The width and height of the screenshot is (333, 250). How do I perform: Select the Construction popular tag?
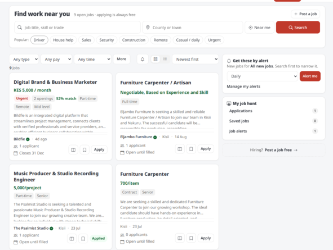coord(134,40)
